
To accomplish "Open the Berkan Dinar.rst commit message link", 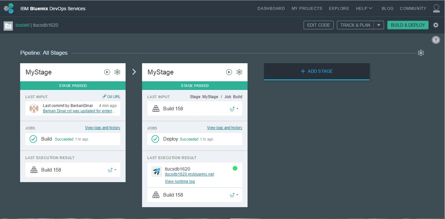I will tap(79, 111).
